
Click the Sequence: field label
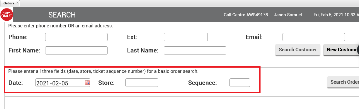tap(203, 83)
